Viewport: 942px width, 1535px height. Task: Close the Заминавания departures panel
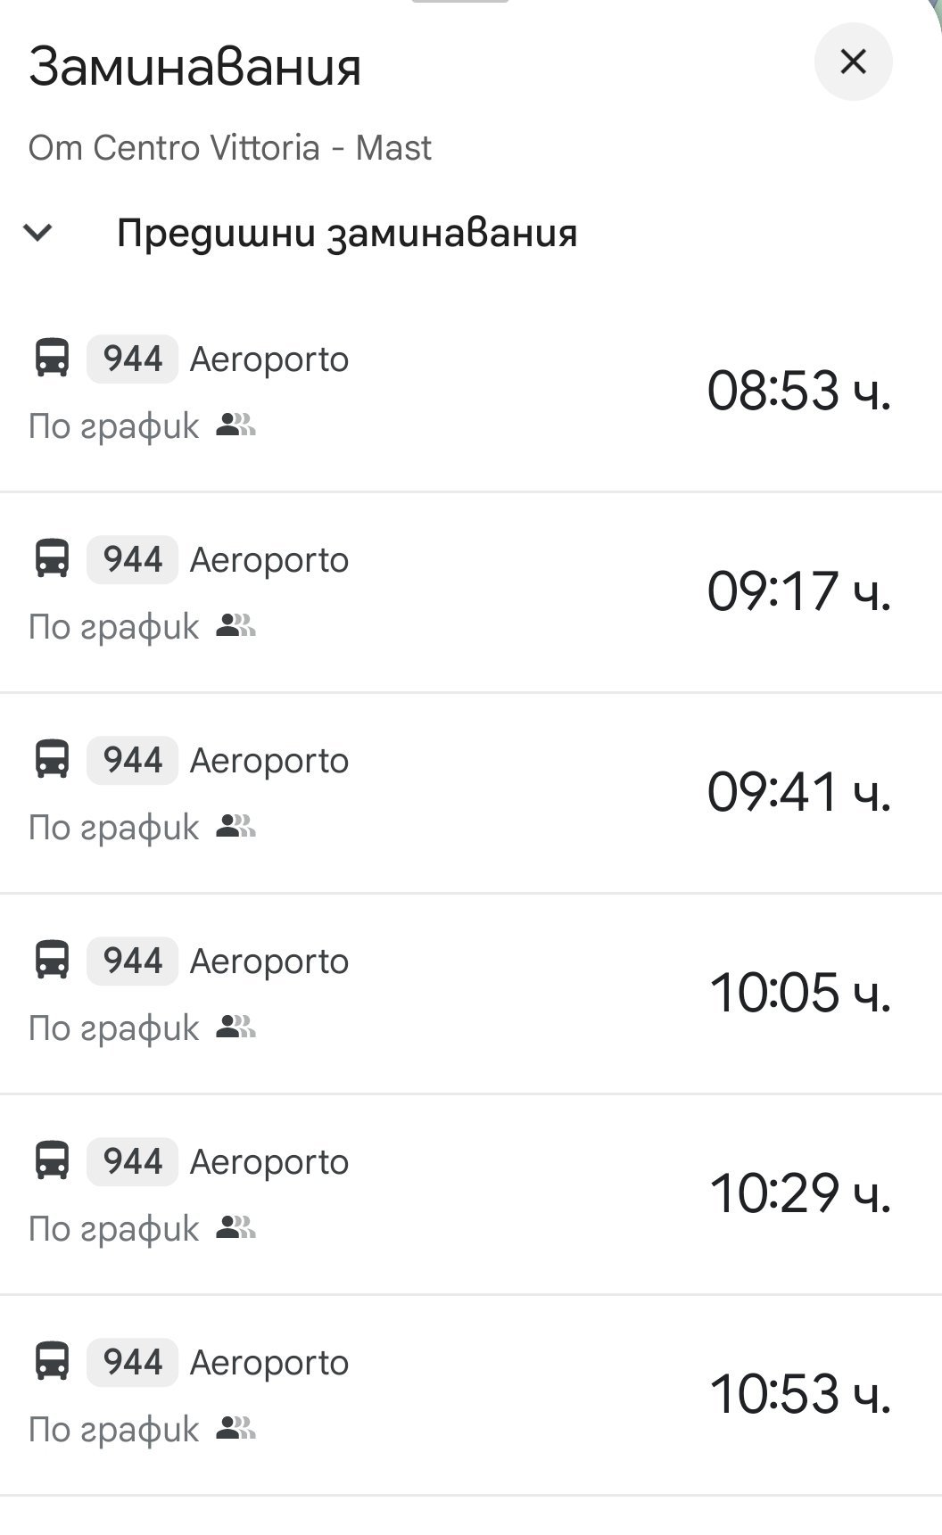(x=853, y=62)
